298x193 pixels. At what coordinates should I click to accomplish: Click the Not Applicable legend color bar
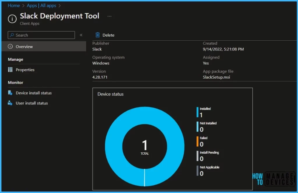click(x=198, y=171)
